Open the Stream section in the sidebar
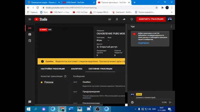This screenshot has width=200, height=112. pos(30,28)
